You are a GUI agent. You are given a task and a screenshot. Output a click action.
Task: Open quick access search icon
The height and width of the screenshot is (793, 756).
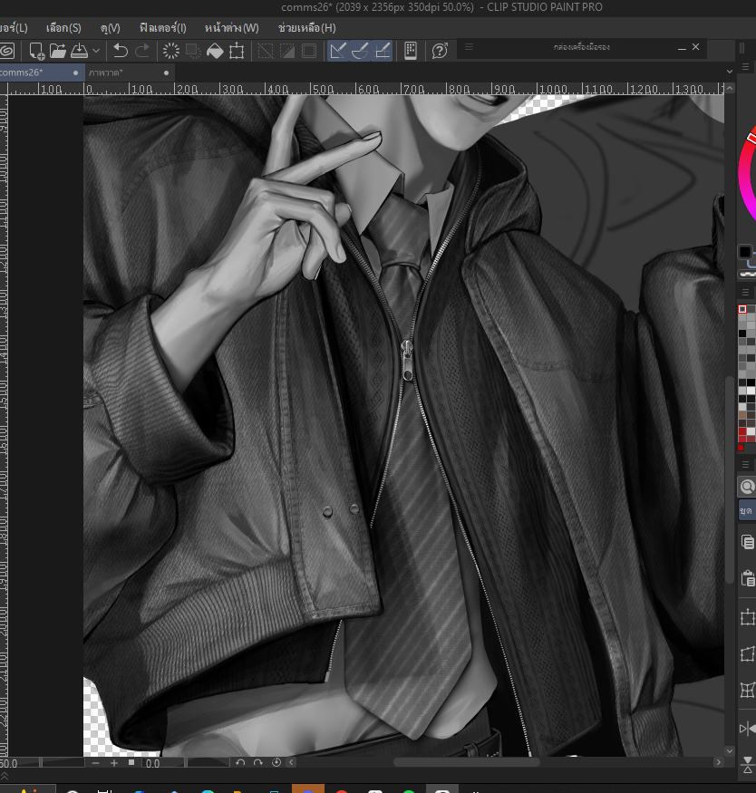[747, 487]
